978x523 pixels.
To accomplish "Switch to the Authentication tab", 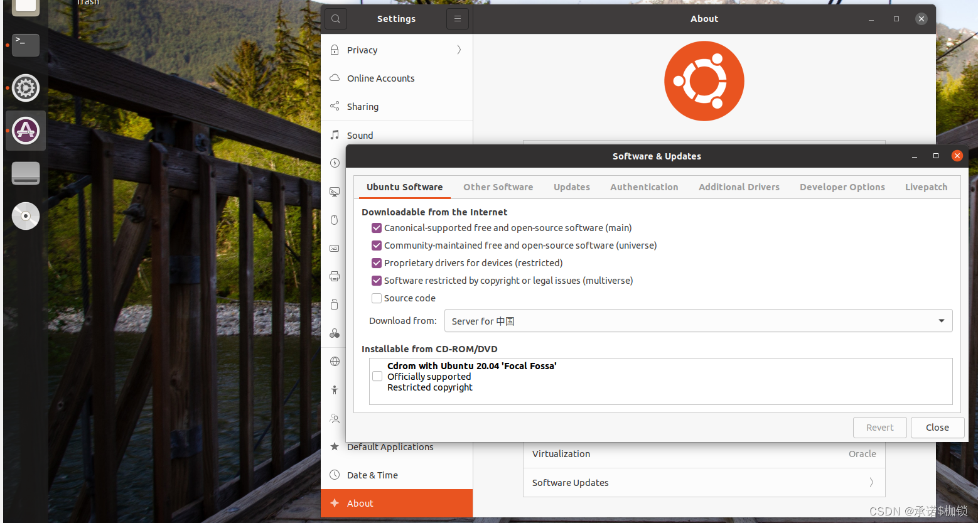I will point(644,186).
